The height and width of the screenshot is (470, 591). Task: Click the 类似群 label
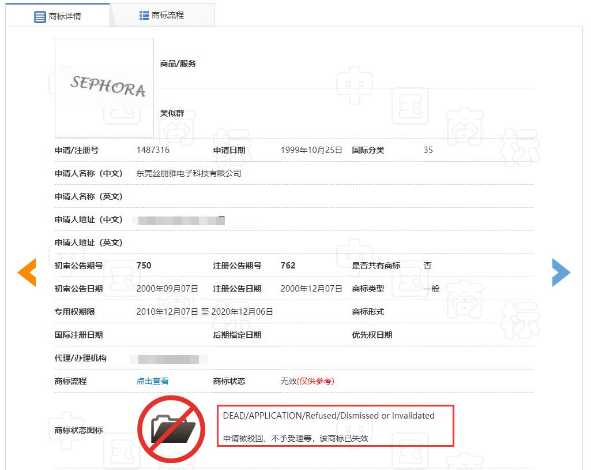(x=172, y=113)
